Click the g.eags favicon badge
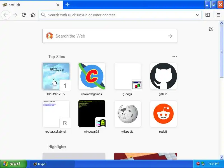 (137, 85)
